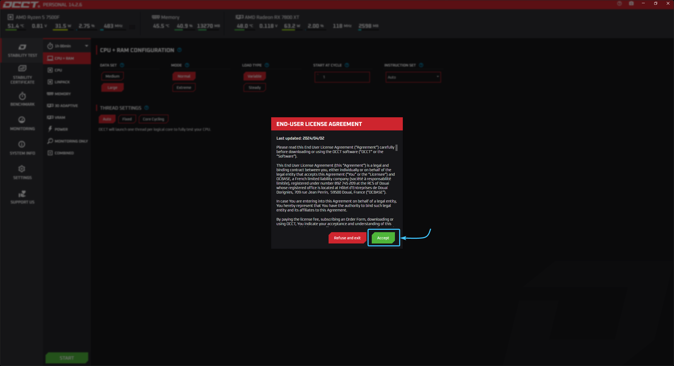Click the screenshot camera icon in title bar

[631, 3]
